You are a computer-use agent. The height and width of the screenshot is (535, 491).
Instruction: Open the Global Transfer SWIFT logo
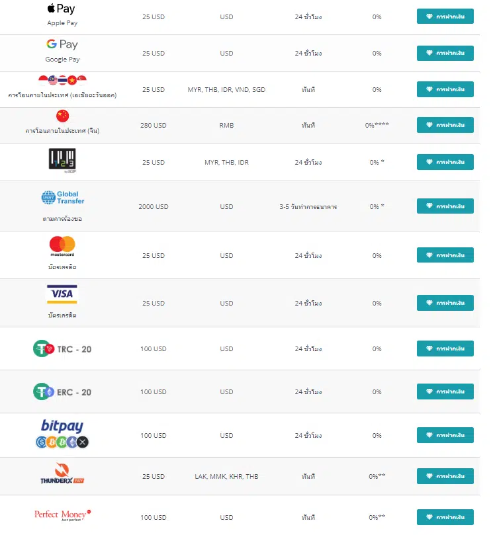pos(62,198)
